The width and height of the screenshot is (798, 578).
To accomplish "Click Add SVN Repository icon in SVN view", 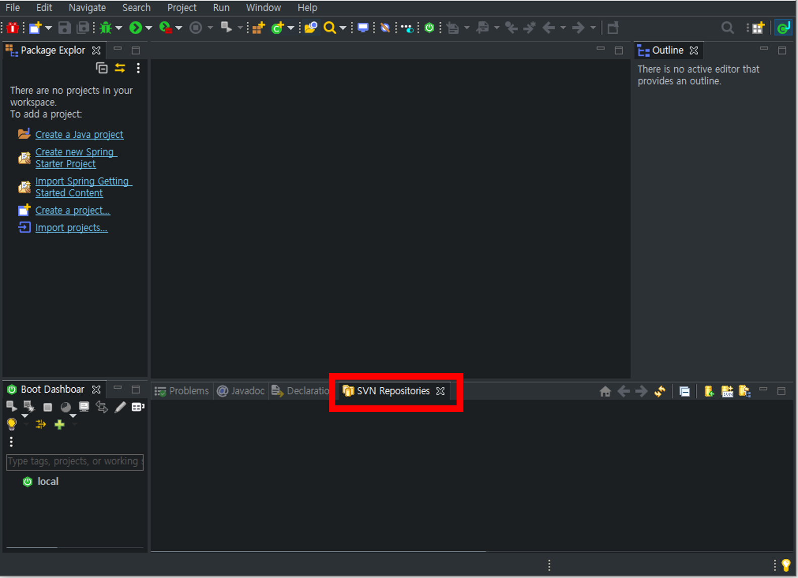I will [709, 391].
